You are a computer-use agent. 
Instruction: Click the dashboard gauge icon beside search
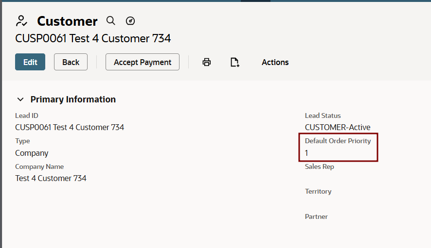130,21
